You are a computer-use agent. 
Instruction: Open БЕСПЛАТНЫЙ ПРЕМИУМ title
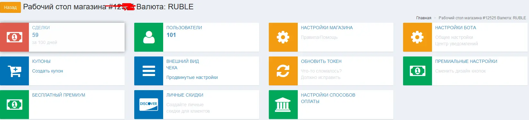58,95
